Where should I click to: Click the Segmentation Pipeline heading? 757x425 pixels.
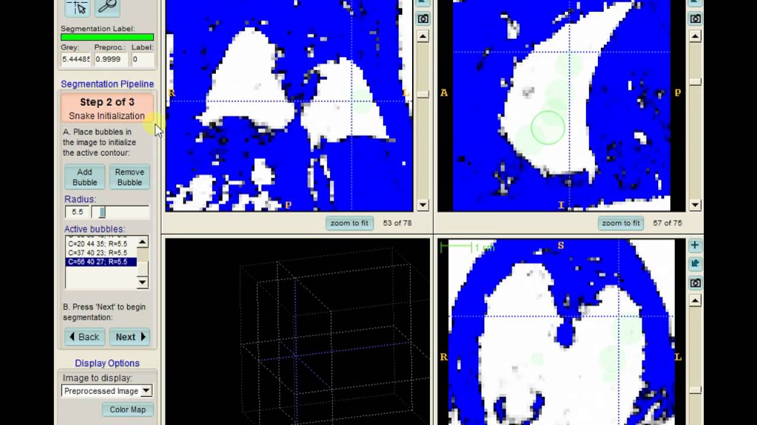107,84
